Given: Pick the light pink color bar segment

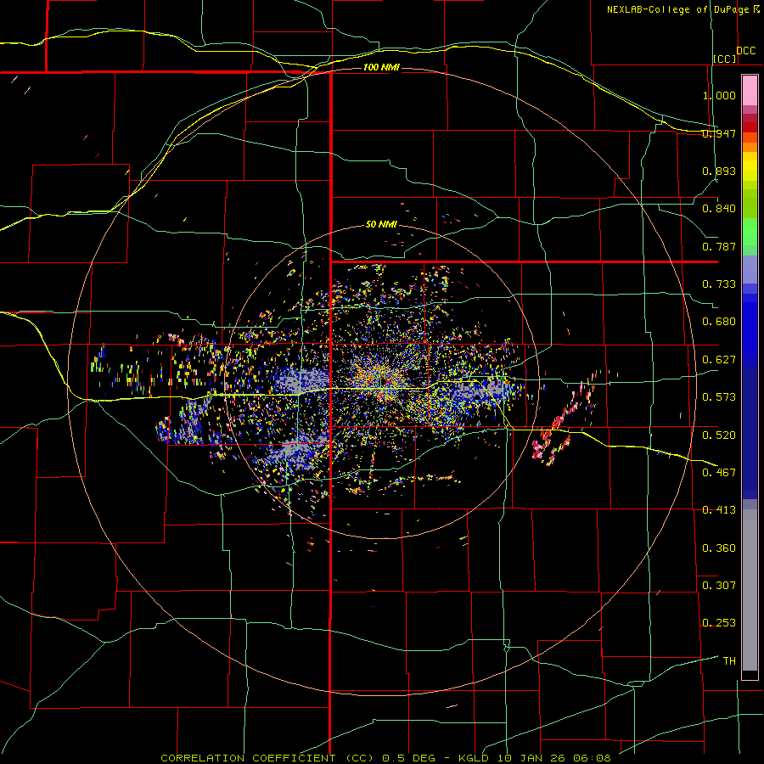Looking at the screenshot, I should (x=750, y=91).
